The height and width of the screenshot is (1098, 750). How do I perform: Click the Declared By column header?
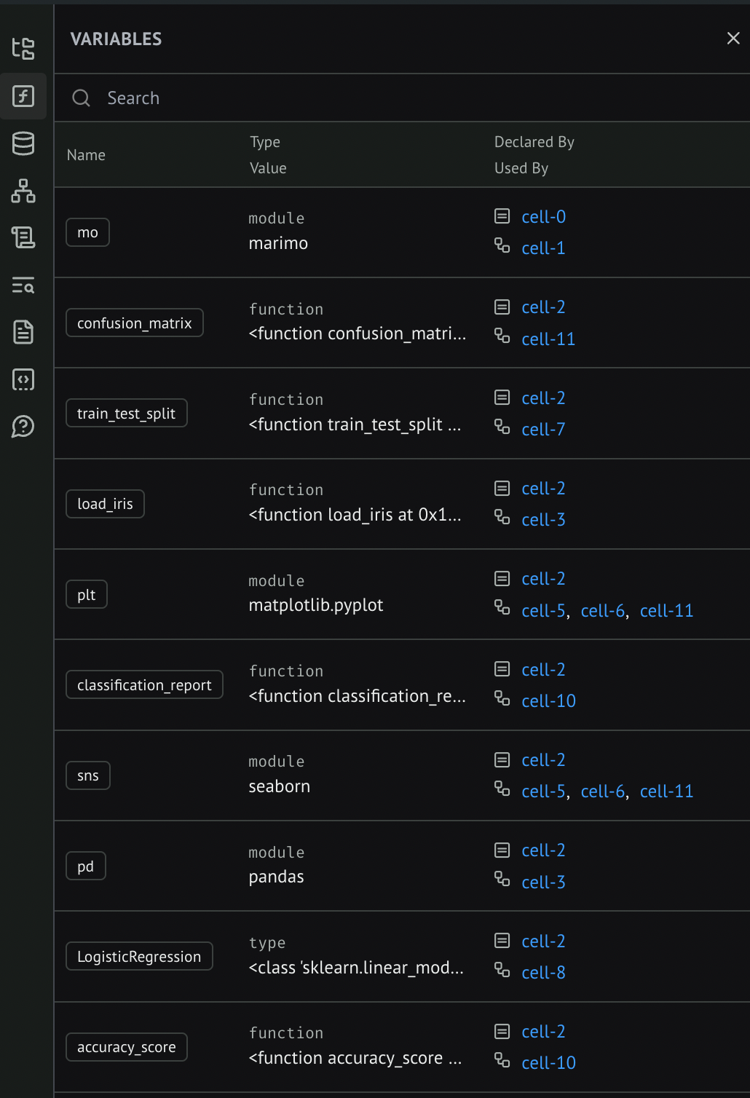coord(534,142)
